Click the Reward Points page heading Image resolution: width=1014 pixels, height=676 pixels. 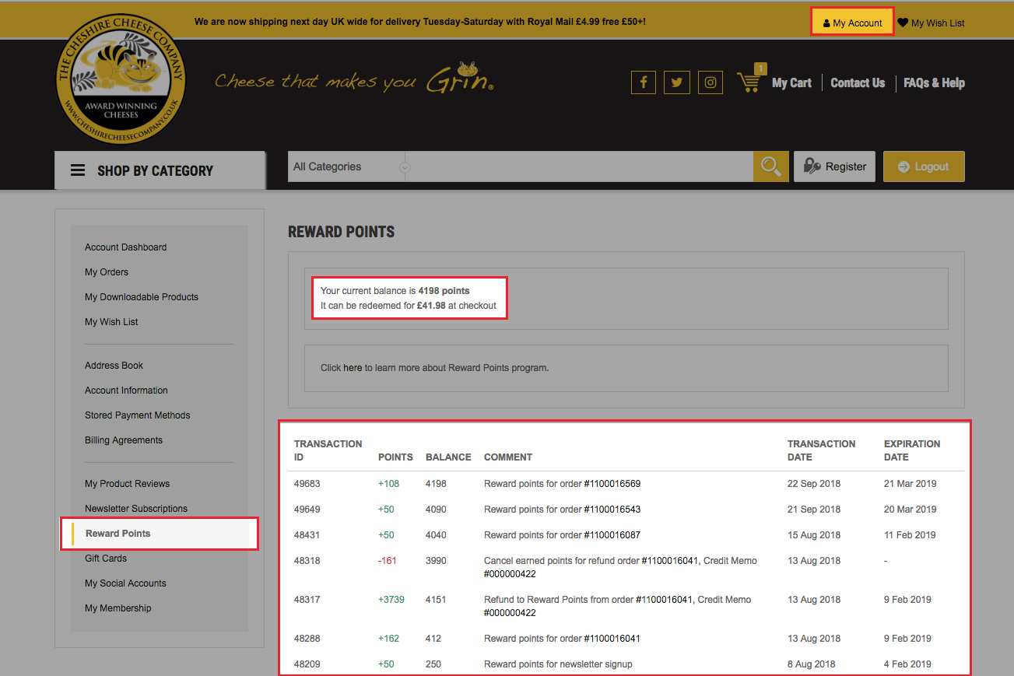click(x=342, y=232)
